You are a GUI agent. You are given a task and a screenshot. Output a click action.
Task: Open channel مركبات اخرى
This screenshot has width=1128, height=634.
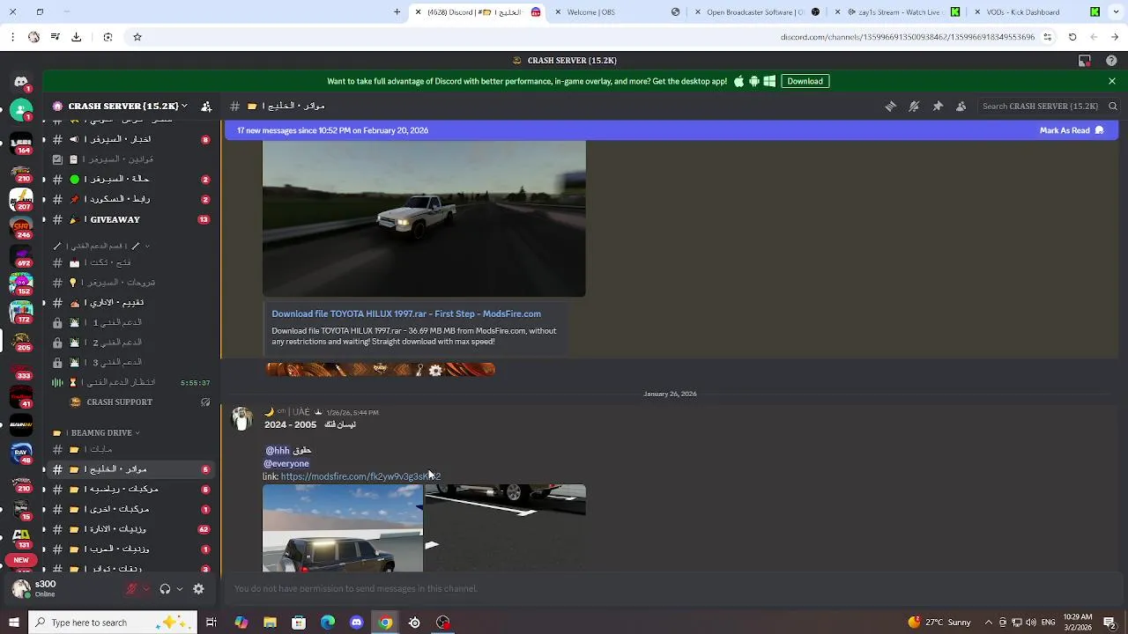pyautogui.click(x=130, y=509)
